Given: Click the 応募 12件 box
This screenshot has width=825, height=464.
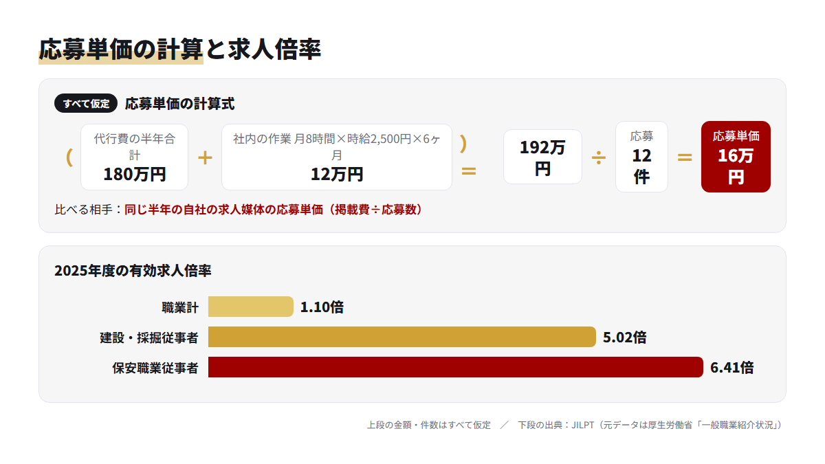Looking at the screenshot, I should pyautogui.click(x=641, y=157).
